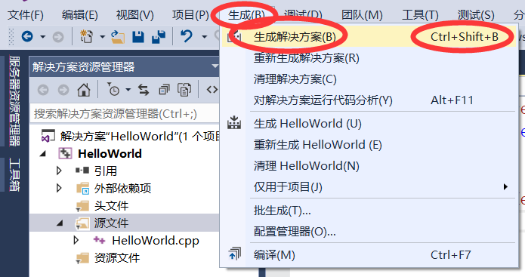The height and width of the screenshot is (277, 525).
Task: Select 生成 HelloWorld (U) entry
Action: tap(369, 124)
